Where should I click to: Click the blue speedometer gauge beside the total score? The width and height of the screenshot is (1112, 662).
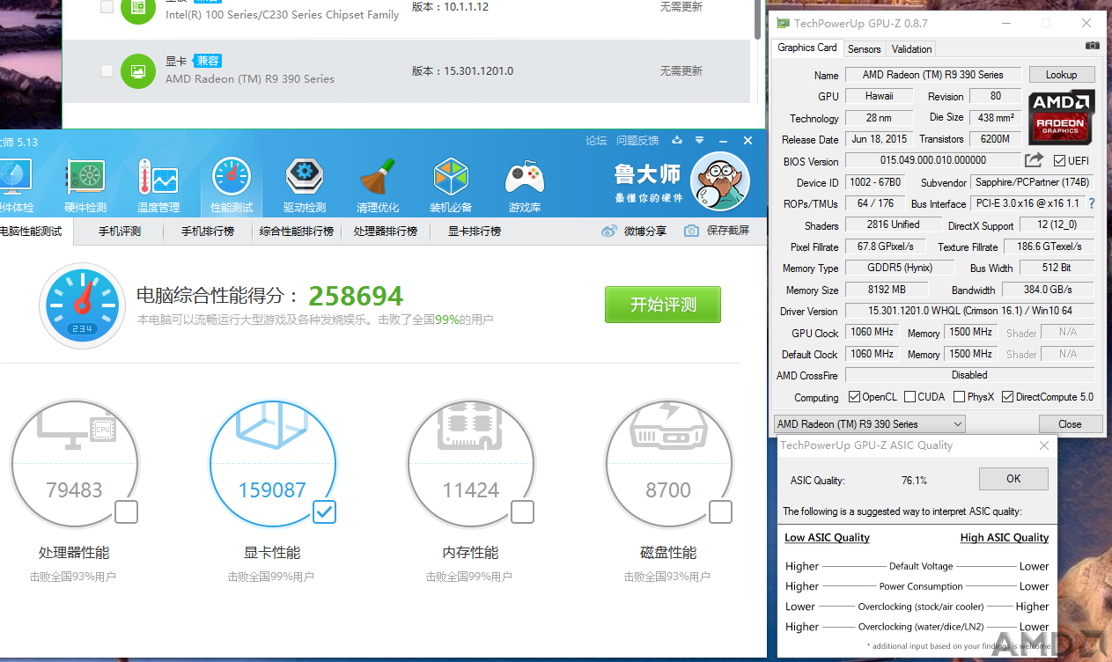click(x=82, y=305)
